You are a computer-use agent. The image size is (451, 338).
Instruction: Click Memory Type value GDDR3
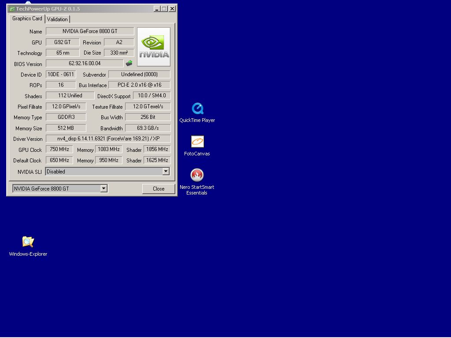(x=66, y=117)
